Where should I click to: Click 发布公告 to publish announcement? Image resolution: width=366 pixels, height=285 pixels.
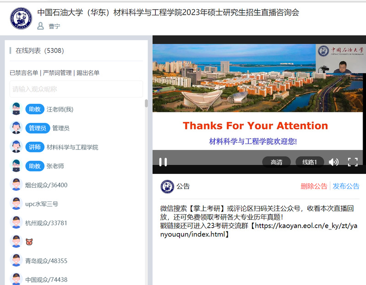click(x=346, y=186)
